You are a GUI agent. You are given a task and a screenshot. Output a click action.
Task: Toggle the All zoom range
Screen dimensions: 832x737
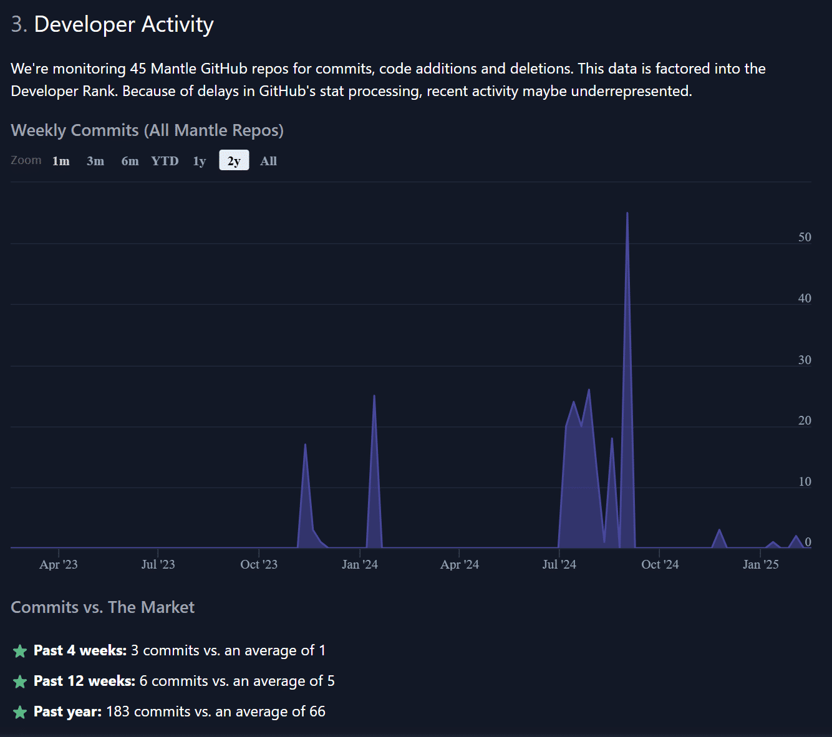click(268, 160)
